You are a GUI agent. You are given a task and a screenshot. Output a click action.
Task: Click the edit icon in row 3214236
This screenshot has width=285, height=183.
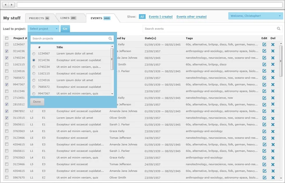pos(264,51)
